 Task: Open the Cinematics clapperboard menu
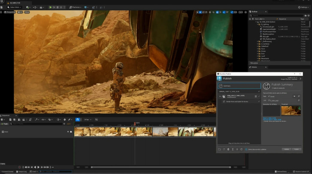coord(42,7)
